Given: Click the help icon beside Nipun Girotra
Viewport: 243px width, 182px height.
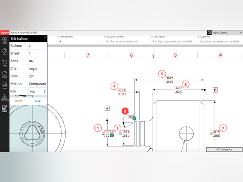Looking at the screenshot, I should coord(209,33).
